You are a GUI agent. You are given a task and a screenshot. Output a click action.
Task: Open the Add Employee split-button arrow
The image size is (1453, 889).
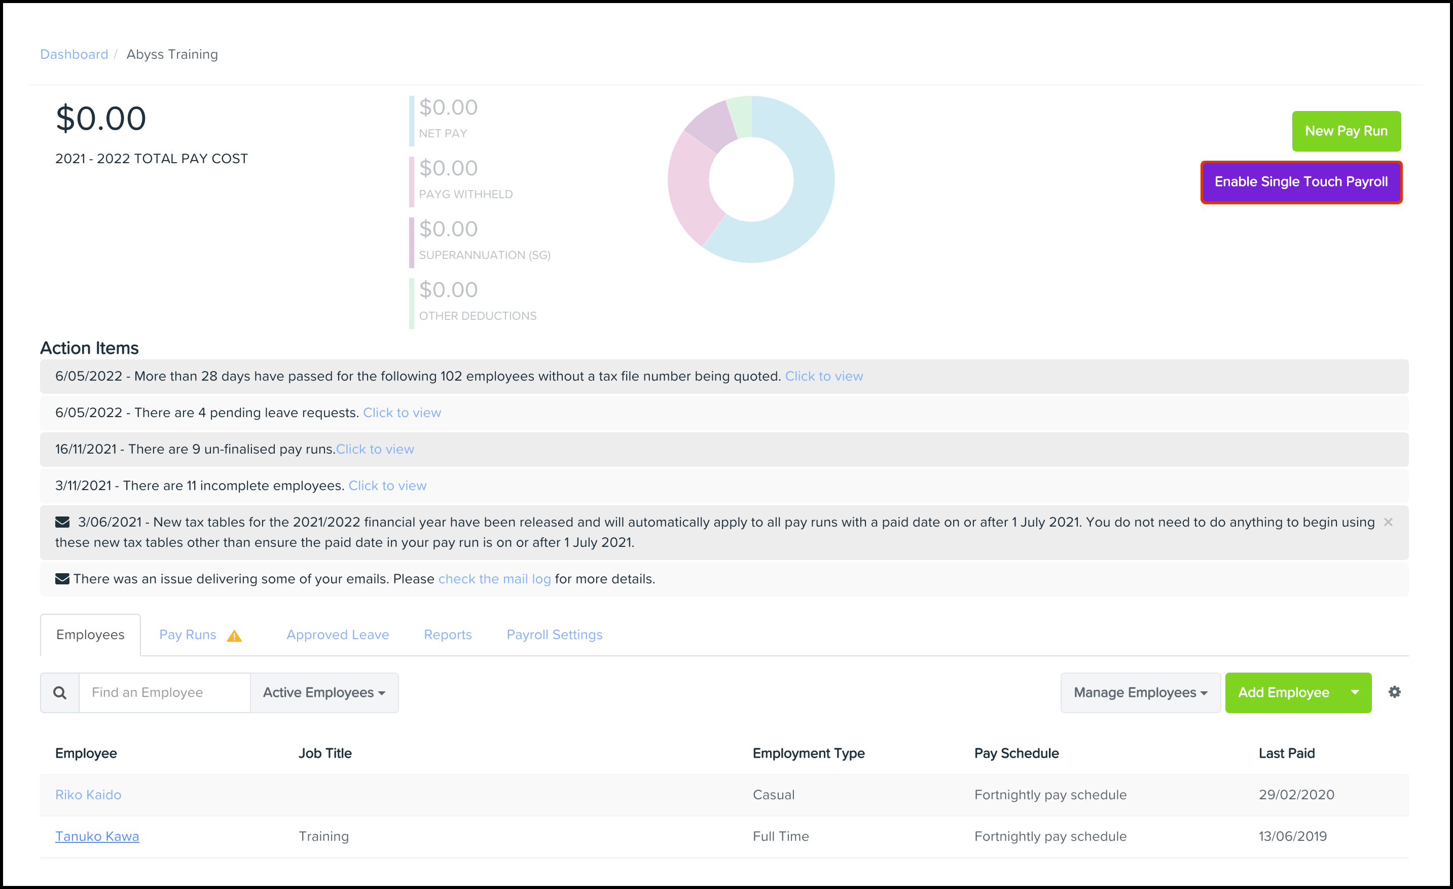(1355, 693)
